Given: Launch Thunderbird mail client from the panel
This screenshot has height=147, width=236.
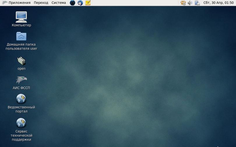Looking at the screenshot, I should 80,3.
